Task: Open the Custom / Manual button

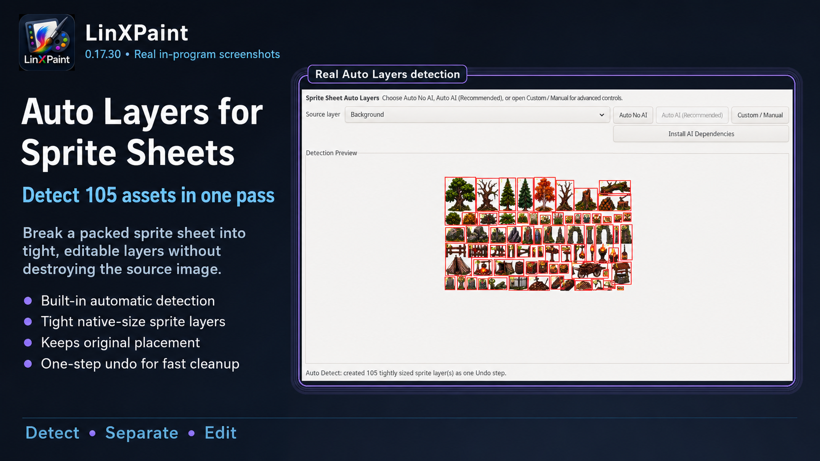Action: click(760, 115)
